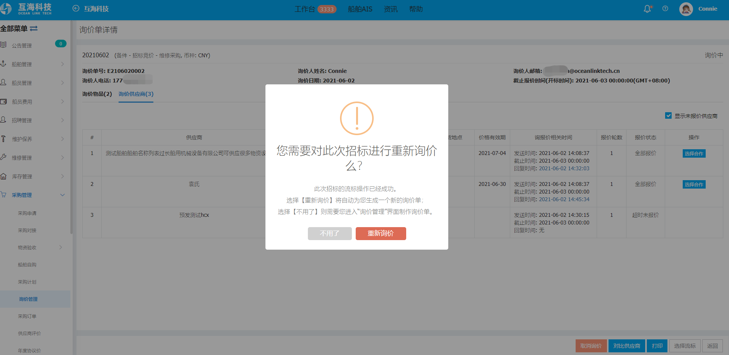
Task: Click the 采购管理 cart icon
Action: (x=3, y=195)
